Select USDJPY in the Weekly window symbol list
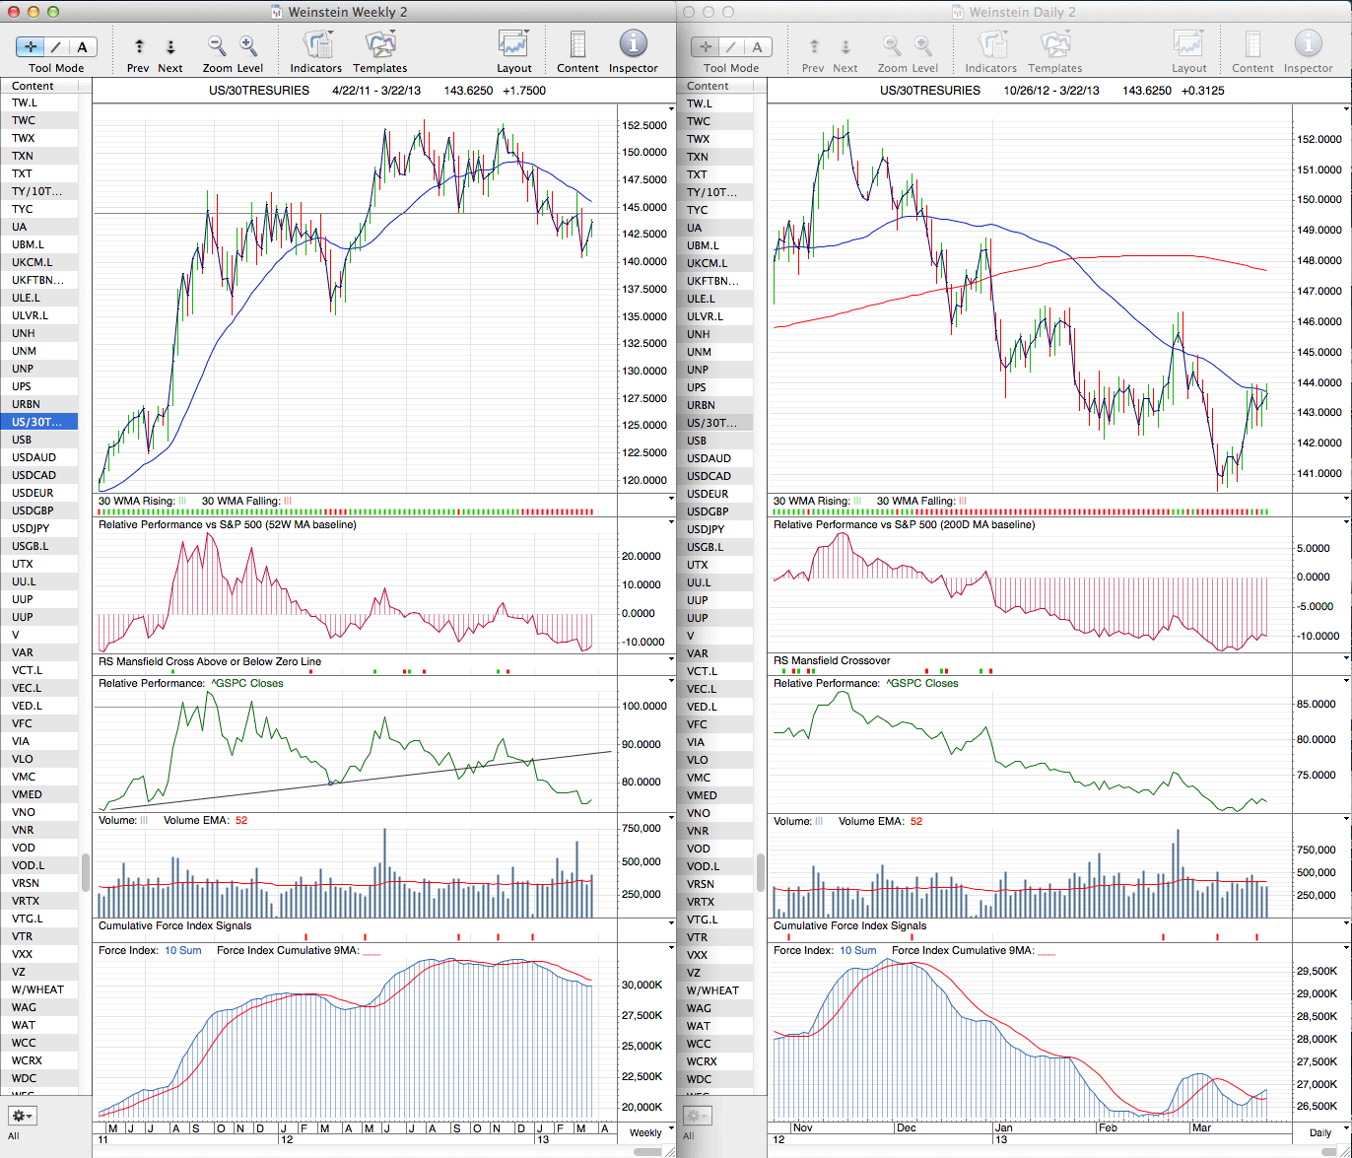1352x1158 pixels. 29,528
